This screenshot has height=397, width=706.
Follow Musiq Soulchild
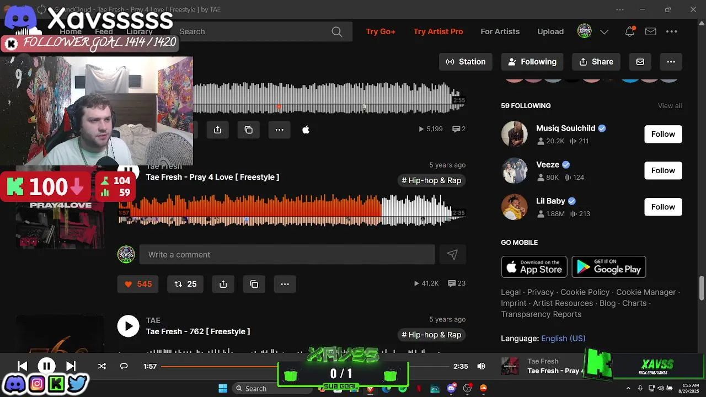[663, 134]
